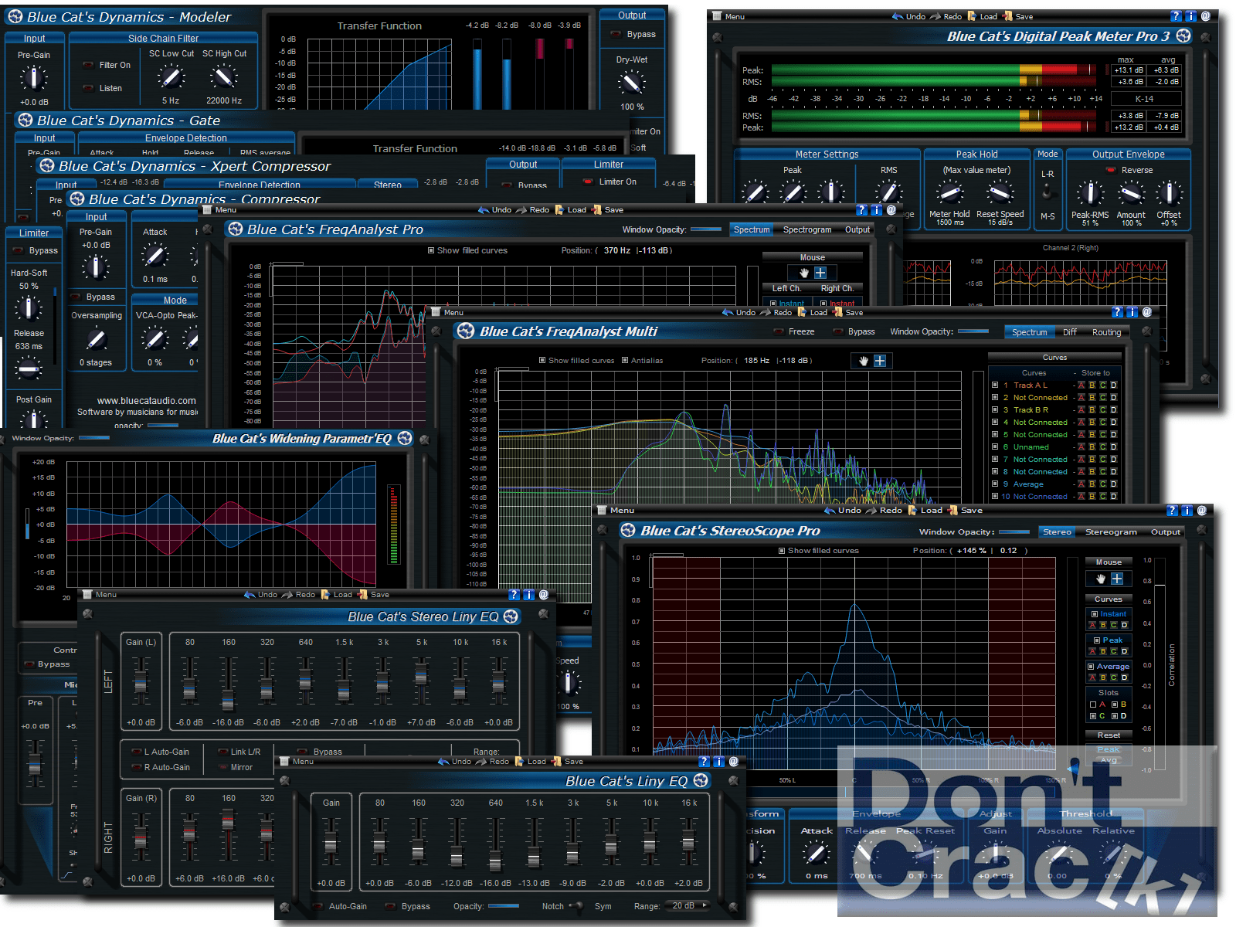Redo in Liny EQ toolbar
Screen dimensions: 1236x927
[493, 762]
